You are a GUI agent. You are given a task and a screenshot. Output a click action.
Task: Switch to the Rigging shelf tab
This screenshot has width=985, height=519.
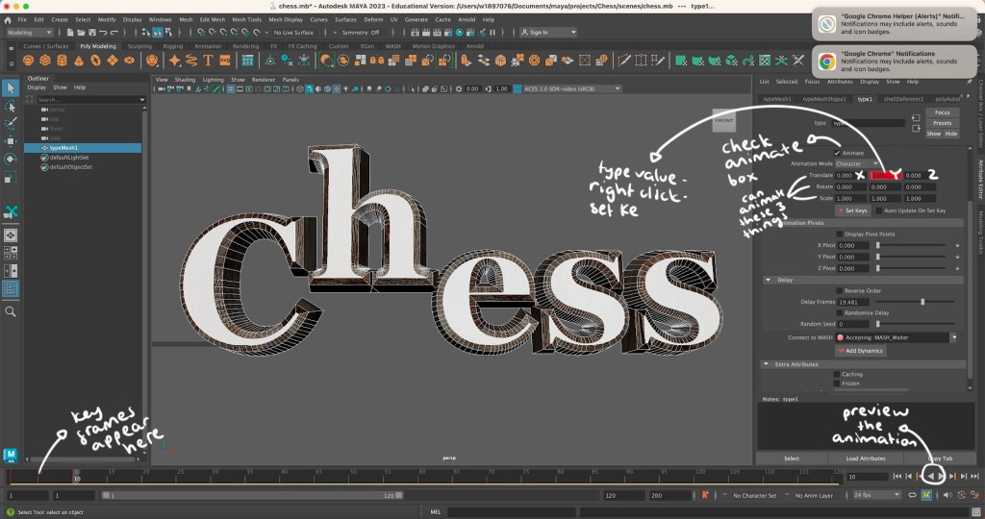point(172,45)
